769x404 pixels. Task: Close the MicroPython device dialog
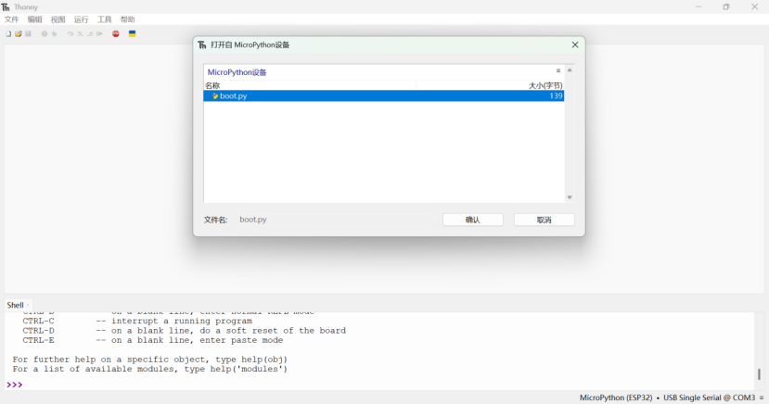[x=575, y=44]
